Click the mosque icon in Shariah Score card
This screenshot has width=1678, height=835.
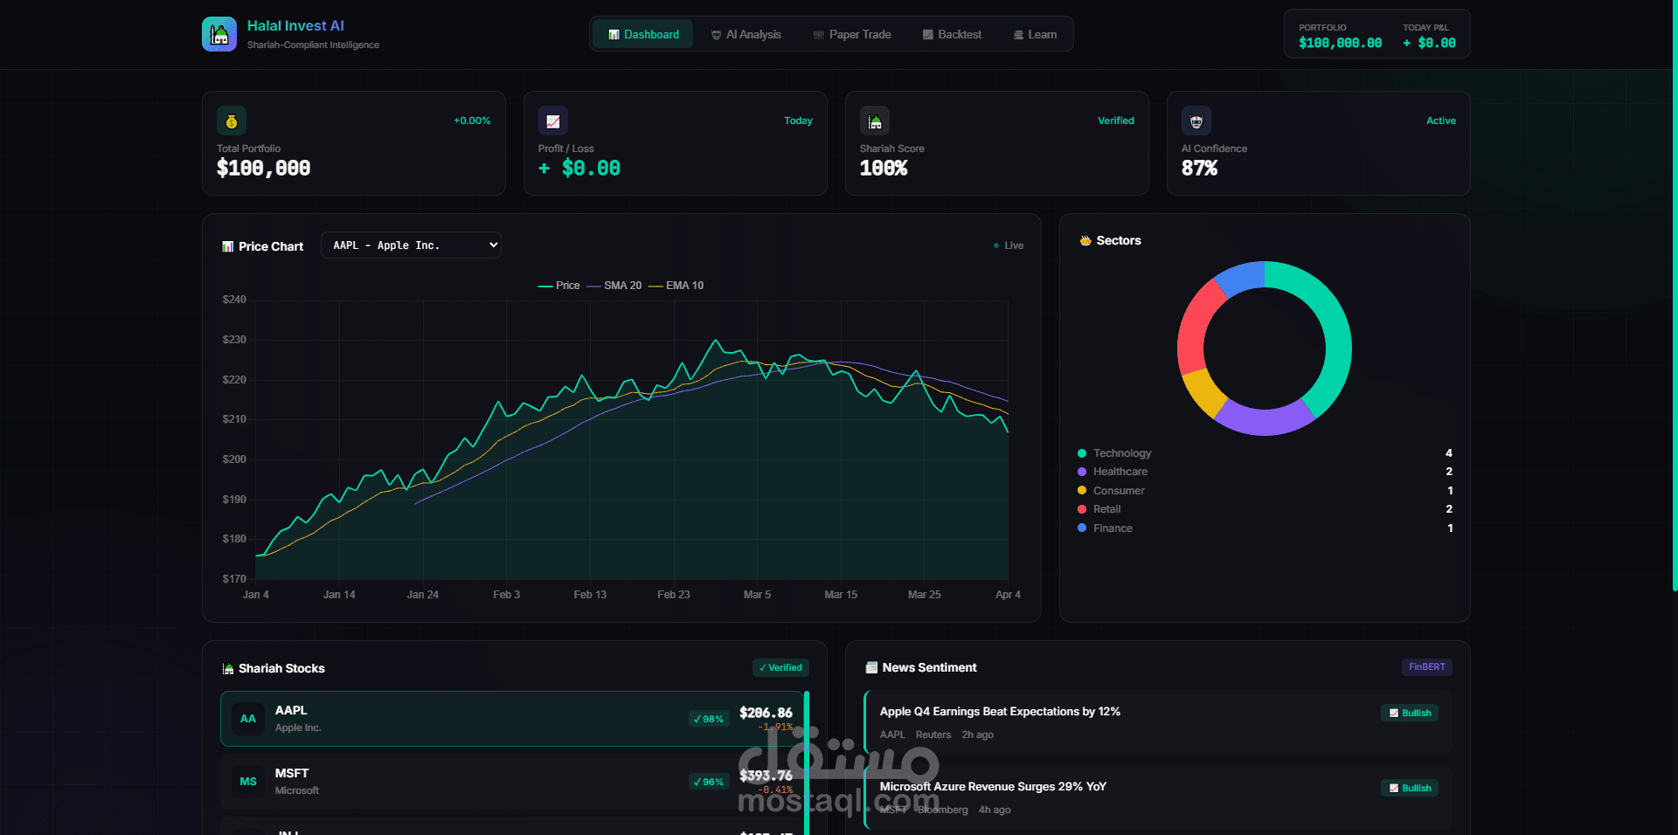875,121
